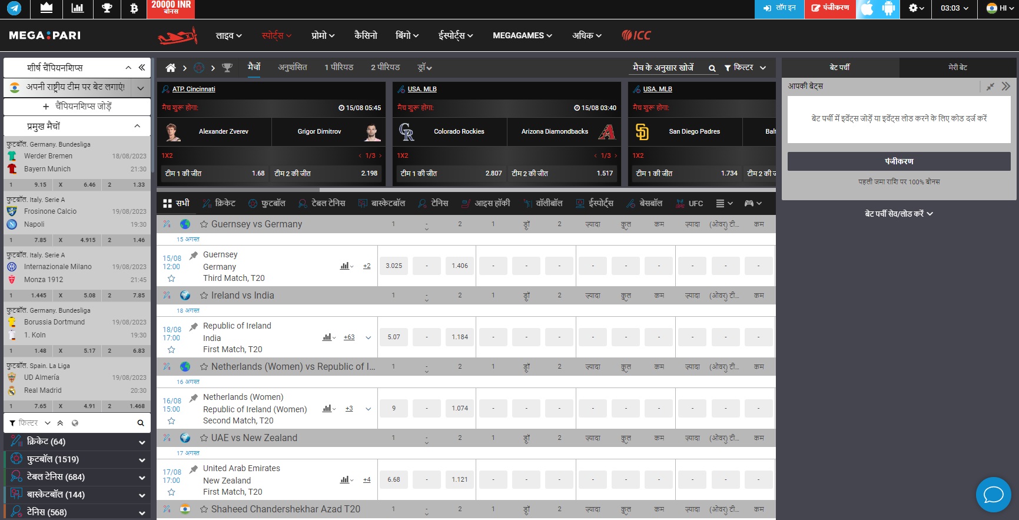This screenshot has width=1019, height=520.
Task: Pin the United Arab Emirates match
Action: click(193, 469)
